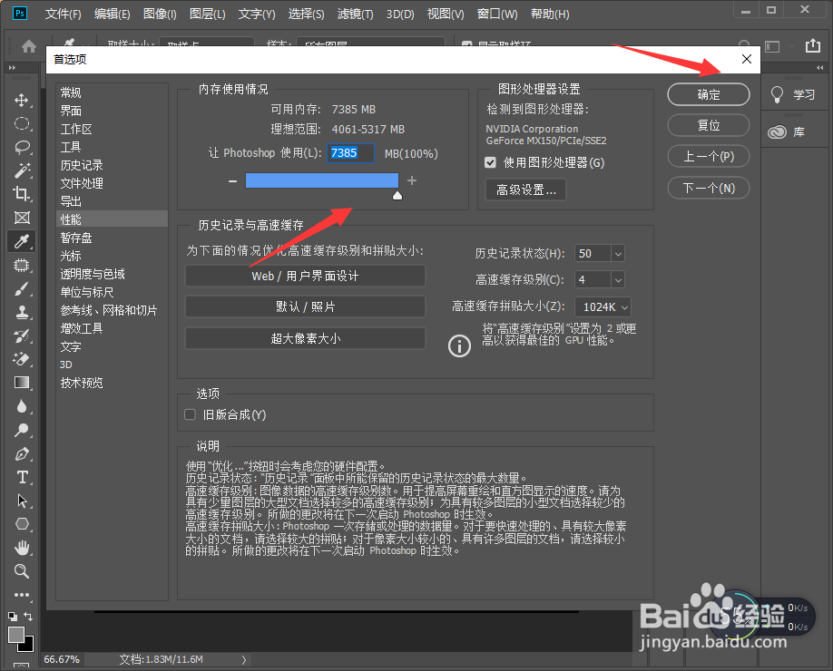Select the Patch healing tool
Image resolution: width=833 pixels, height=671 pixels.
[x=21, y=265]
